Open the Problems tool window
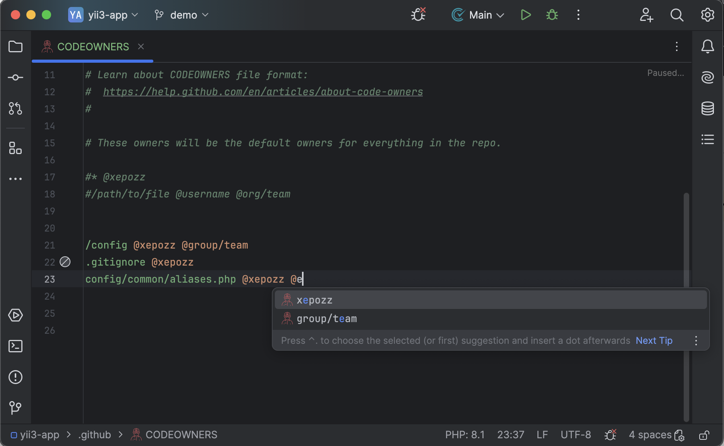 (15, 377)
